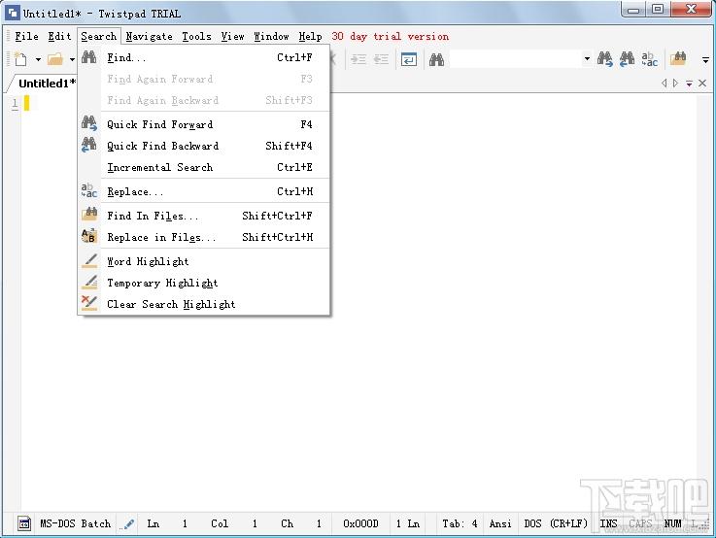Click the icon beside Quick Find Backward
The image size is (716, 538).
[89, 145]
